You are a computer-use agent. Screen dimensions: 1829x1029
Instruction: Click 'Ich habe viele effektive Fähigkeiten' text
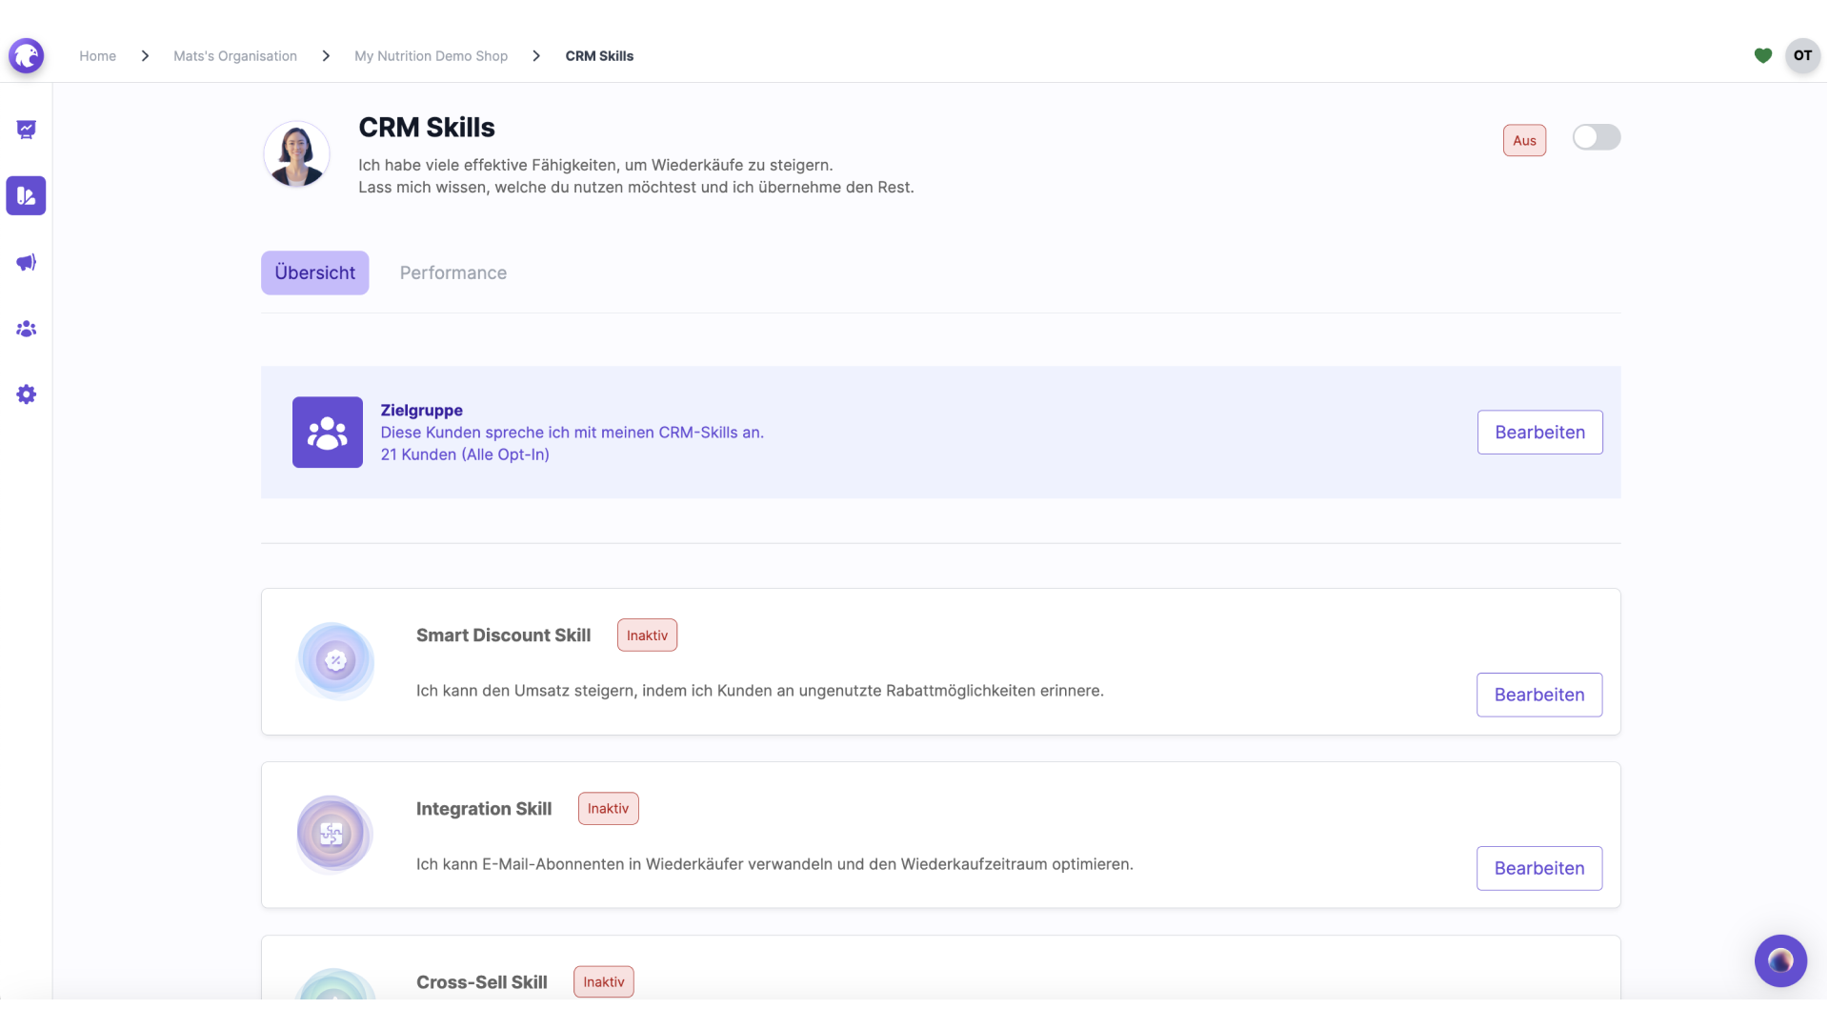click(595, 165)
